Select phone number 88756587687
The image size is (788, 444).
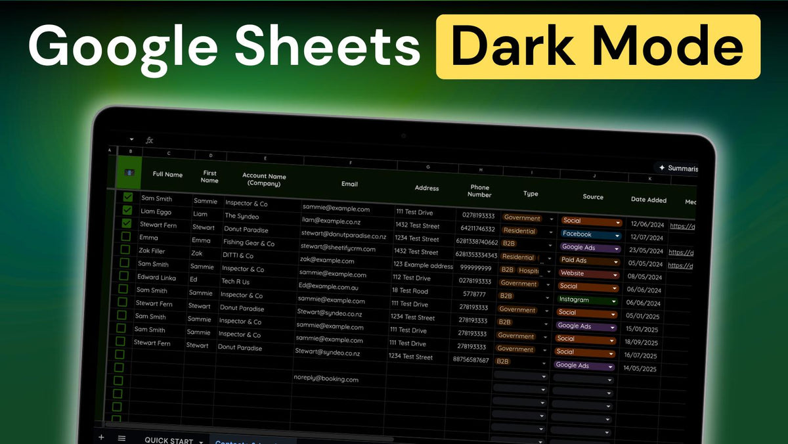[471, 359]
